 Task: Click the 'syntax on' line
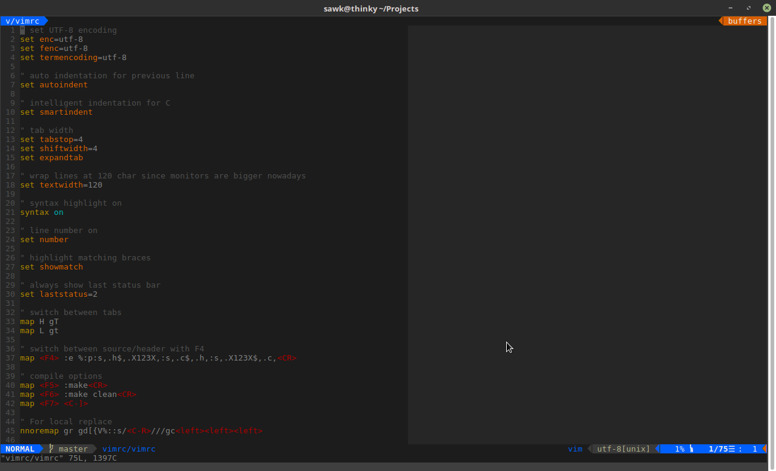pos(42,212)
